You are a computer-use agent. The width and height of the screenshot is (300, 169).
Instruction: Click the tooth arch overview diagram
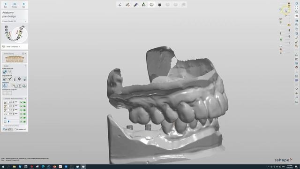pyautogui.click(x=15, y=33)
